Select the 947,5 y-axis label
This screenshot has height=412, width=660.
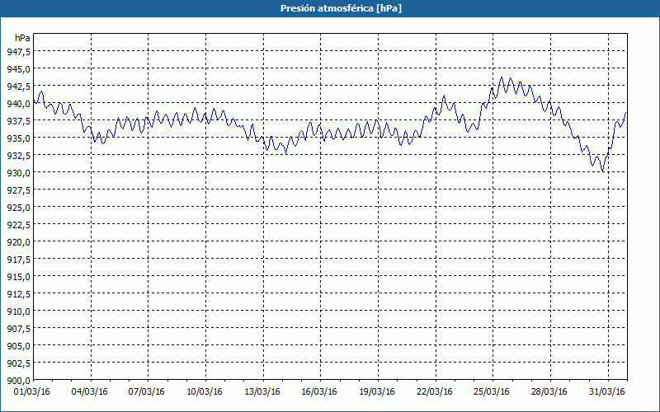(x=18, y=51)
